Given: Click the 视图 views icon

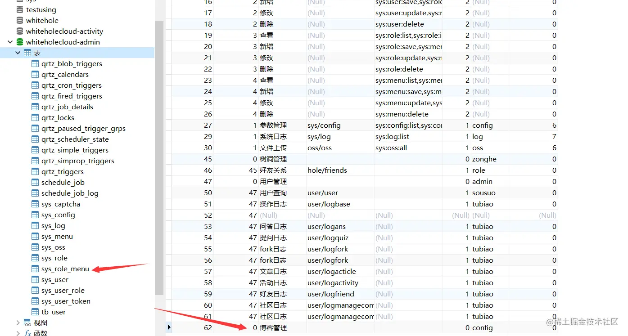Looking at the screenshot, I should pyautogui.click(x=27, y=323).
